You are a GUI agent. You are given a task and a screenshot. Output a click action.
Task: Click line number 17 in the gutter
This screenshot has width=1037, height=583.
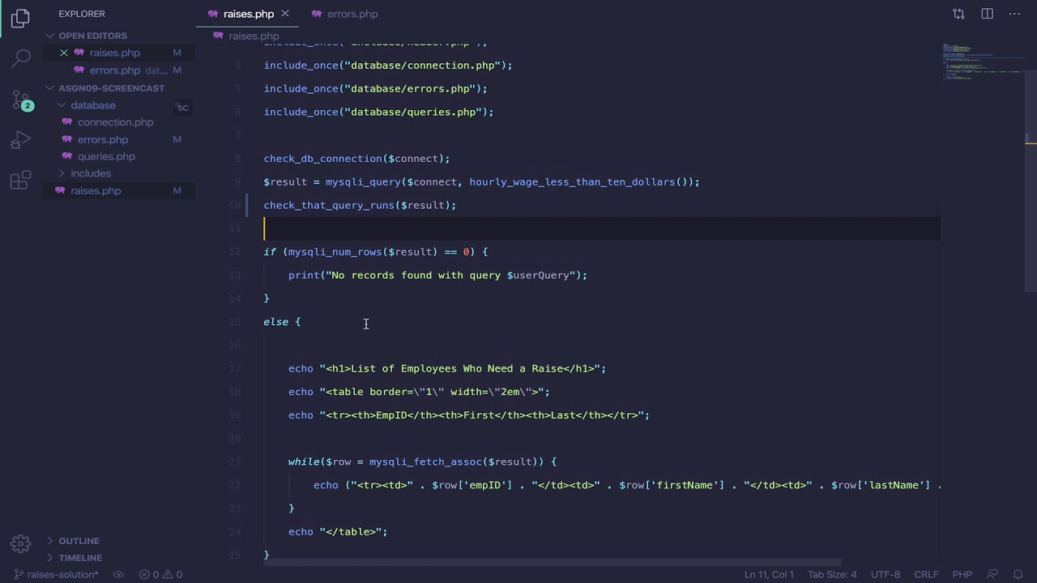point(235,368)
